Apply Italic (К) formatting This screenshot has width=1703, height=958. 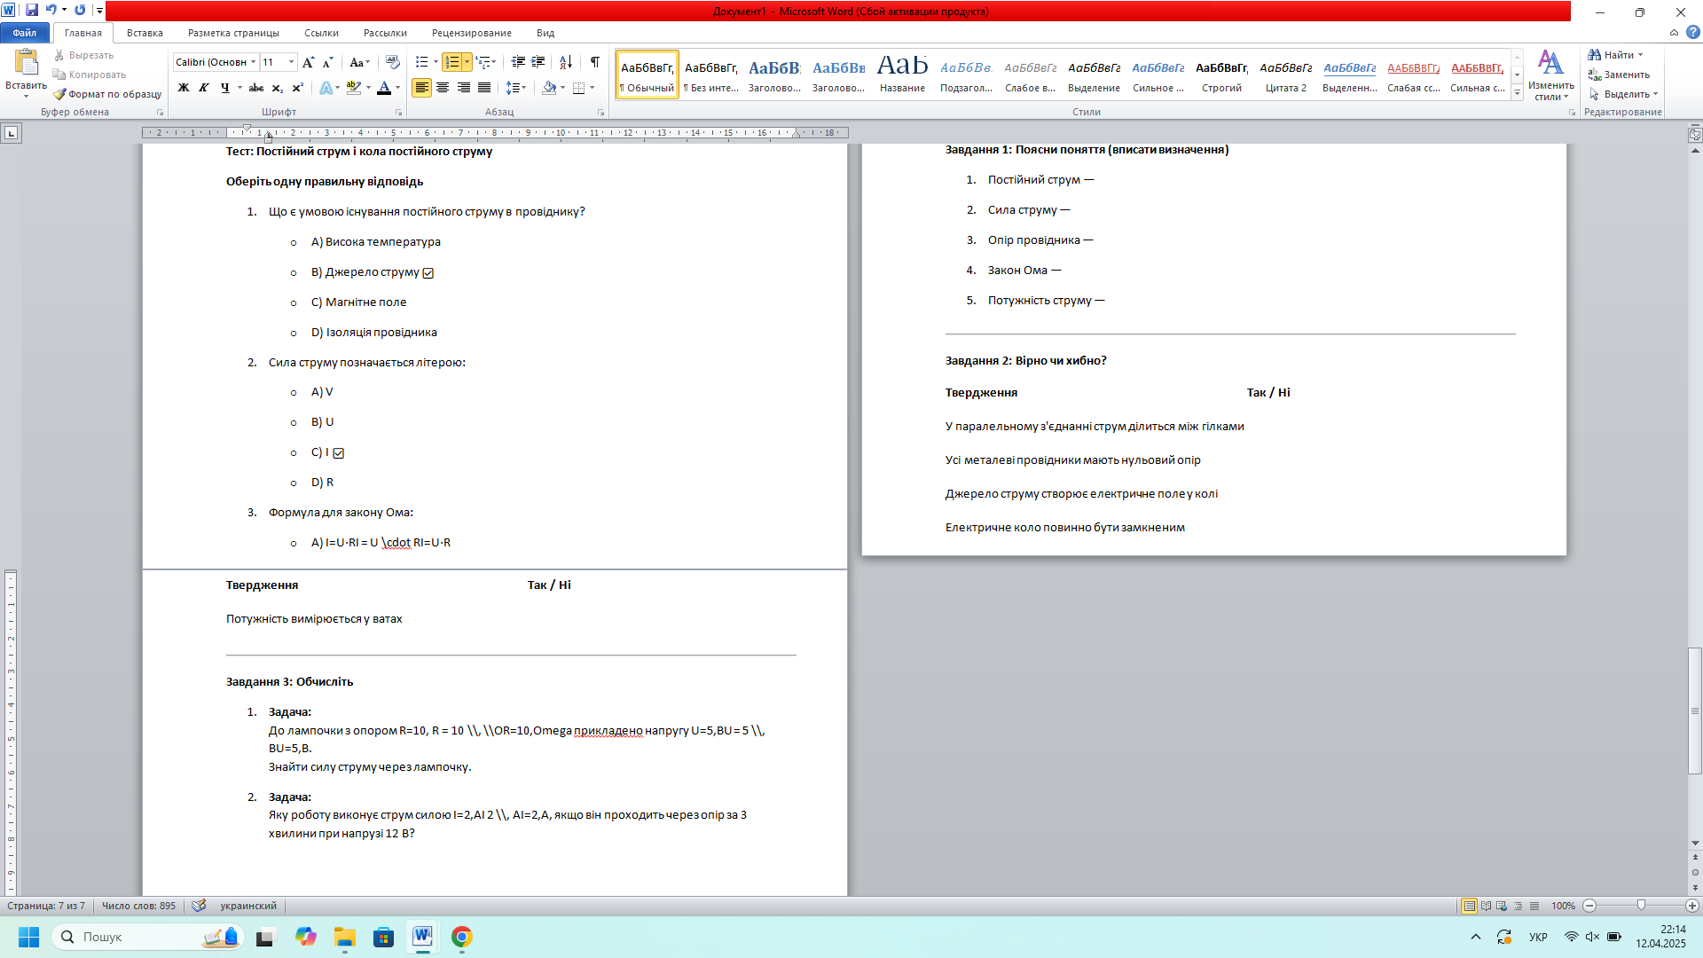pyautogui.click(x=204, y=88)
